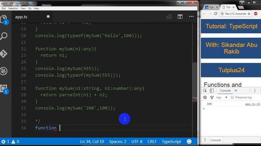Open the Go menu

30,9
